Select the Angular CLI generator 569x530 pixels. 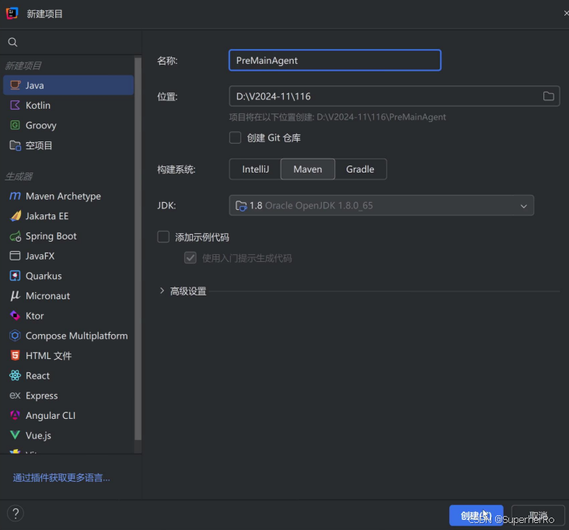click(x=68, y=415)
